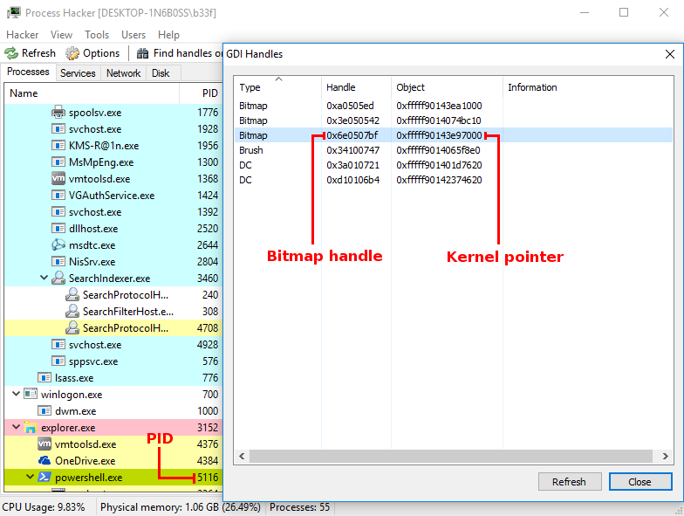Click the GDI list horizontal scrollbar track
This screenshot has height=516, width=684.
(x=452, y=456)
